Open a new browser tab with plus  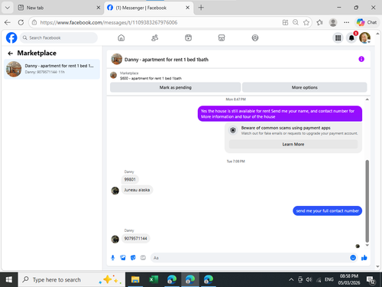point(201,8)
